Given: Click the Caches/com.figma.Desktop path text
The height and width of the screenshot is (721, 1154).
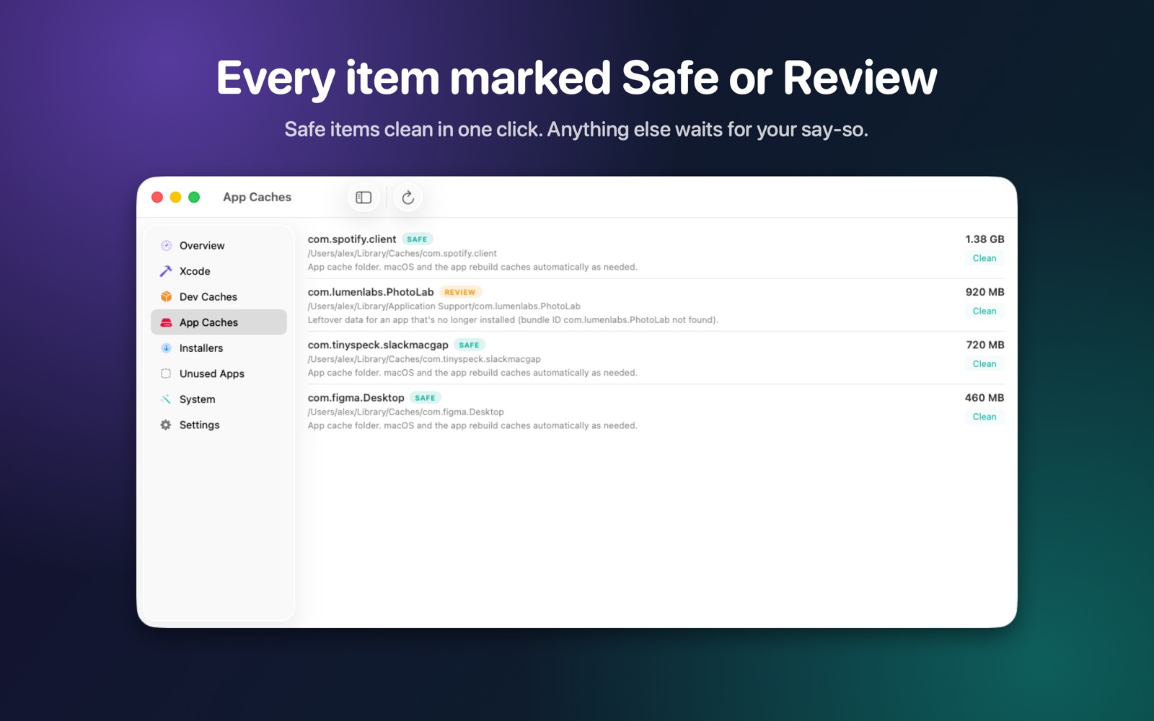Looking at the screenshot, I should [x=406, y=412].
